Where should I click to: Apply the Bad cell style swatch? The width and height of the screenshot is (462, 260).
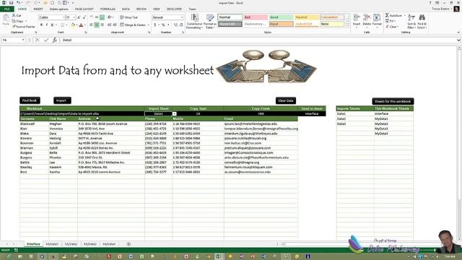[x=256, y=17]
